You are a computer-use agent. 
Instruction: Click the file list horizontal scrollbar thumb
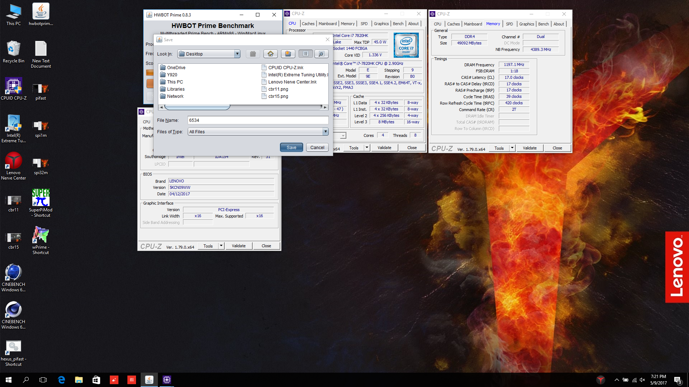197,107
